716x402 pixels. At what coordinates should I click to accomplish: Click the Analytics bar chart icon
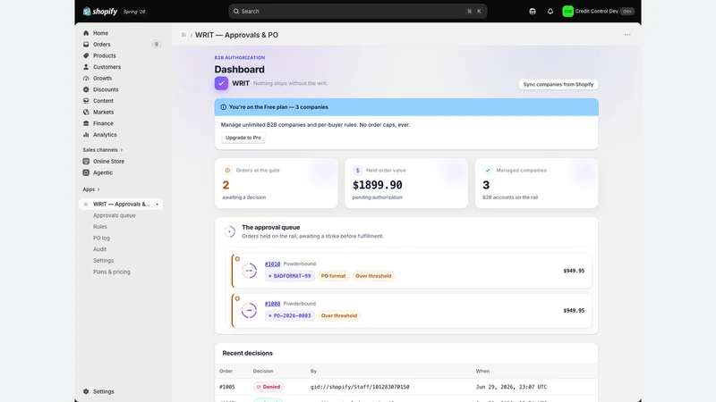pos(86,135)
